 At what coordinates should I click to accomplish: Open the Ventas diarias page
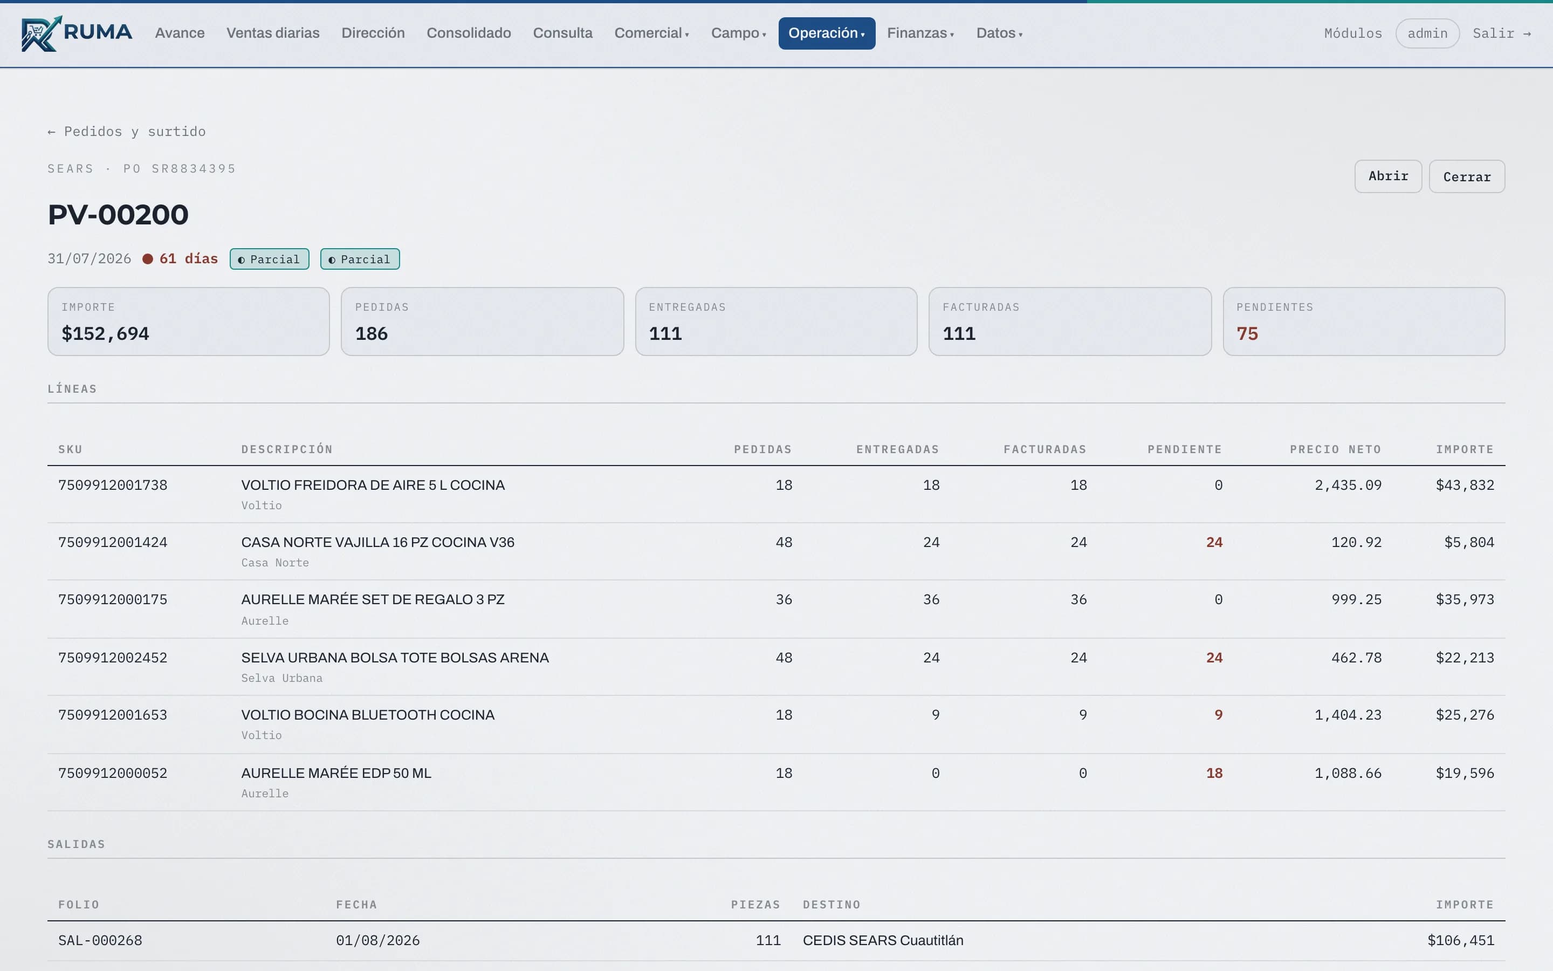pos(273,33)
